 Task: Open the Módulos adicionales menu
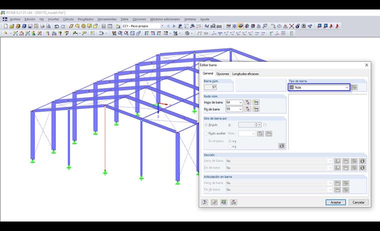pos(165,19)
